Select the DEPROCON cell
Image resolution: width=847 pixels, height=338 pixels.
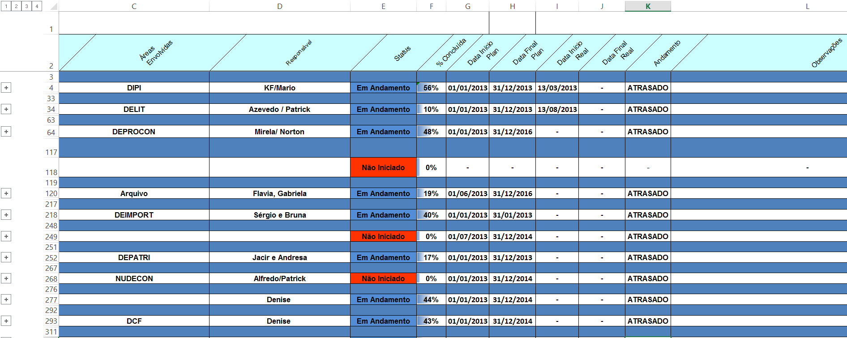coord(134,132)
